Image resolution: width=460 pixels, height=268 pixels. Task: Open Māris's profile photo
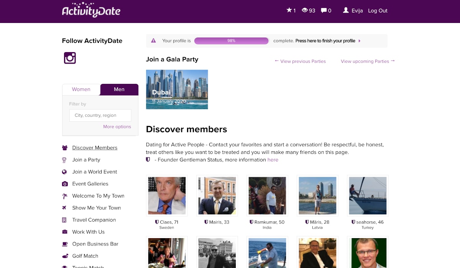317,196
